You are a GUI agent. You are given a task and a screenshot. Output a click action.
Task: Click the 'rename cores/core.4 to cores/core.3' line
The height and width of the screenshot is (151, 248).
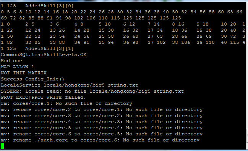[102, 122]
